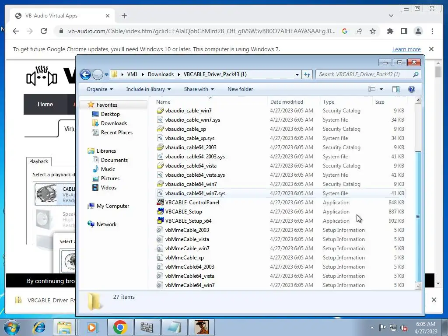Click the Change your view icon
This screenshot has width=448, height=336.
372,89
